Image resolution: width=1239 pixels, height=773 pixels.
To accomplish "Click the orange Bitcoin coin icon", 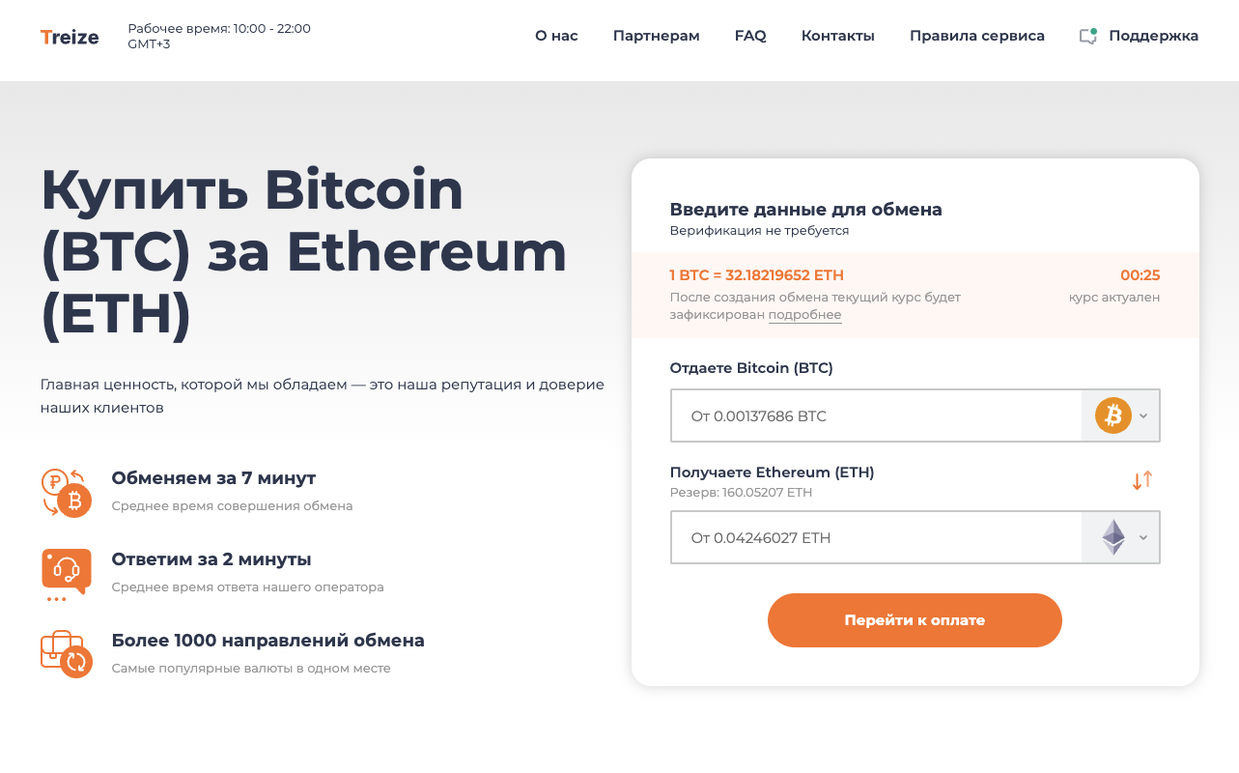I will coord(1112,415).
